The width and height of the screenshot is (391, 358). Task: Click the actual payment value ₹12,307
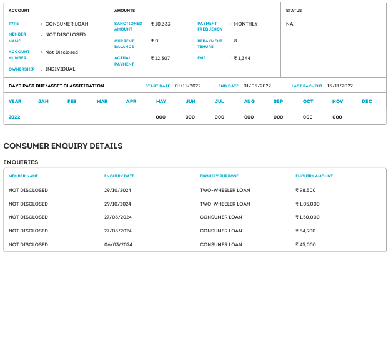click(x=161, y=58)
